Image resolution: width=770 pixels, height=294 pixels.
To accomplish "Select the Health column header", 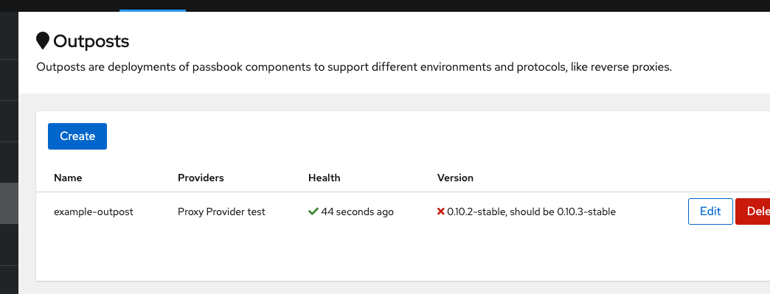I will pos(324,178).
